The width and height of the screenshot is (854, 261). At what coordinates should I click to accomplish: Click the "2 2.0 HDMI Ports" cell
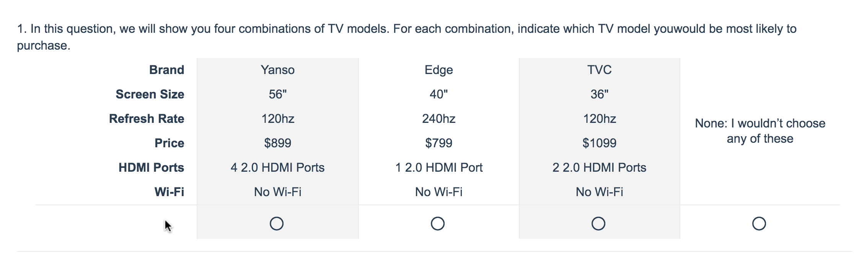(x=599, y=168)
